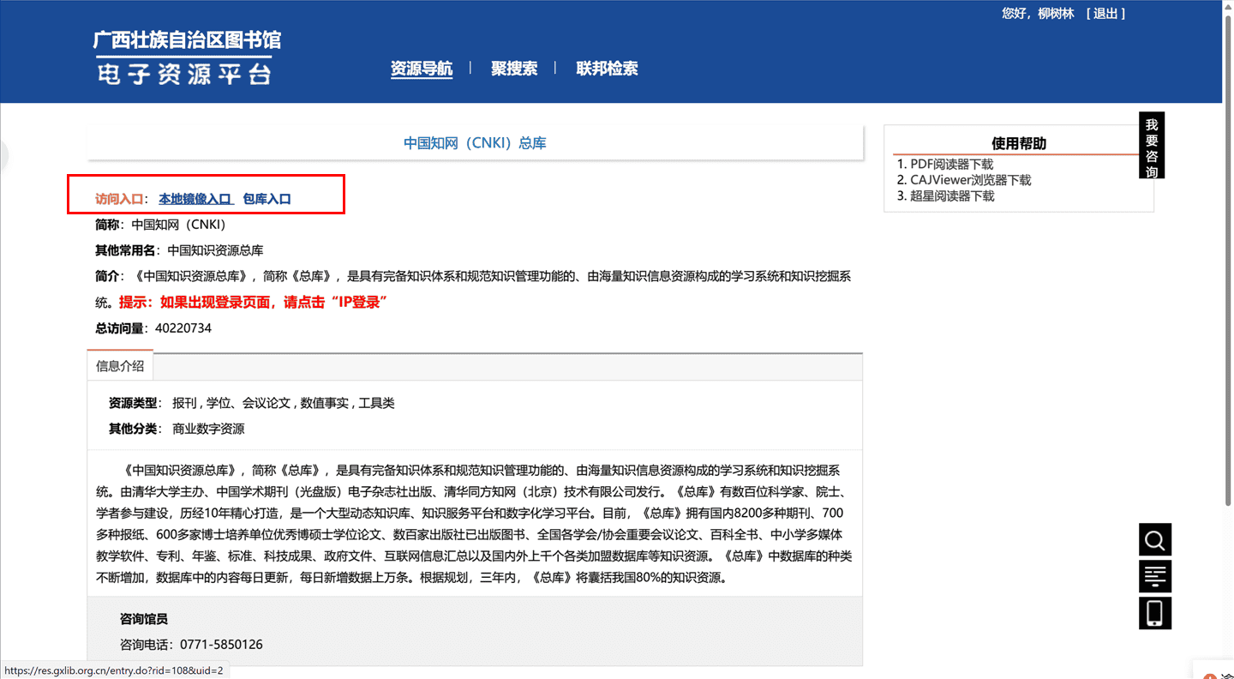Click the floating mobile phone icon

[1154, 613]
